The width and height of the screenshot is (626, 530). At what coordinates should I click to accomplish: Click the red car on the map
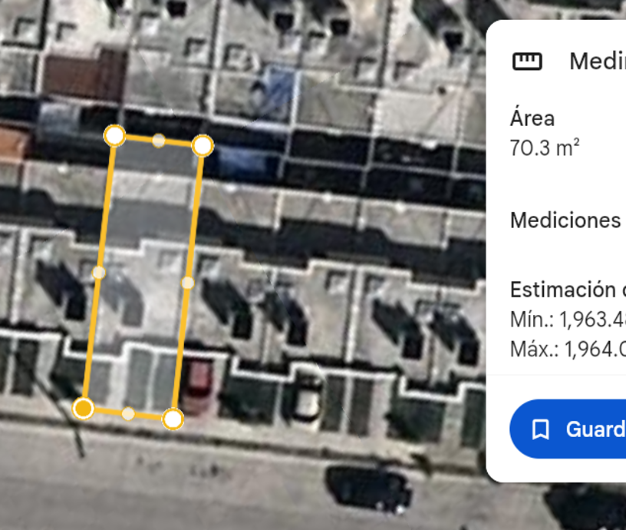pos(199,384)
